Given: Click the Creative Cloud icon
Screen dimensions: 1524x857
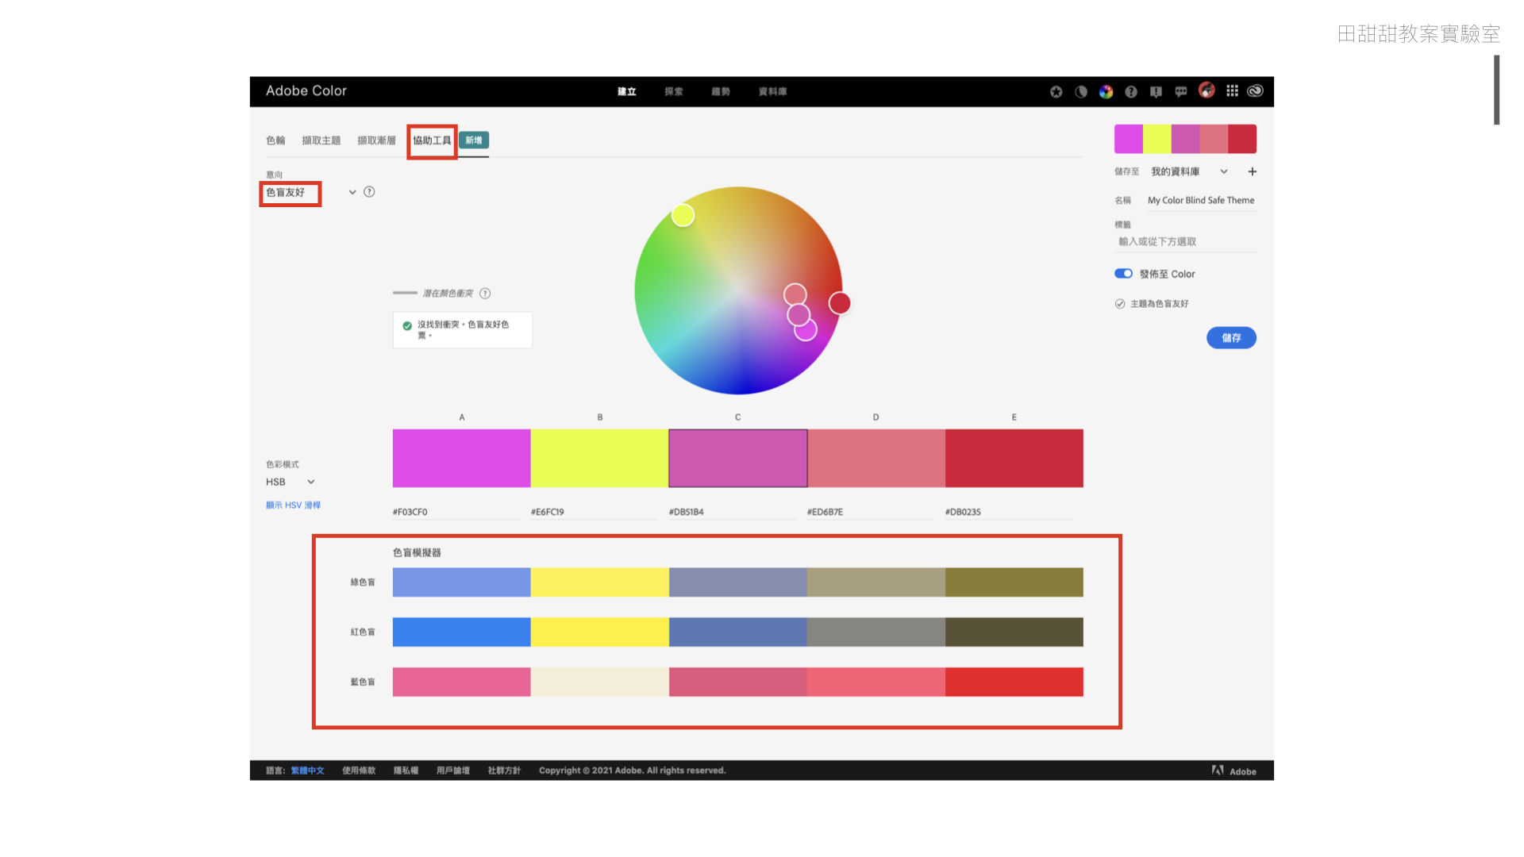Looking at the screenshot, I should pyautogui.click(x=1255, y=91).
